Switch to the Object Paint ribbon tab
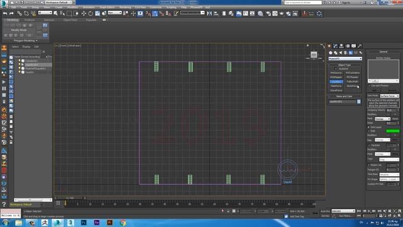Image resolution: width=403 pixels, height=227 pixels. 70,20
